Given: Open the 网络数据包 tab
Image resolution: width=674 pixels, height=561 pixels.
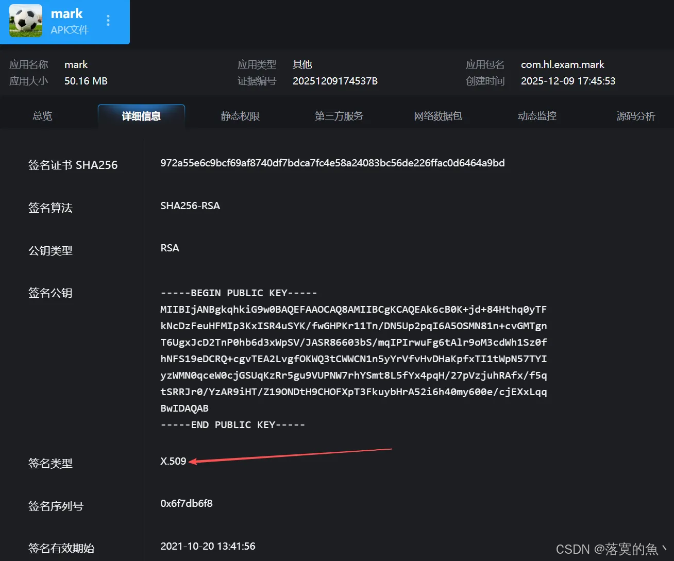Looking at the screenshot, I should [x=438, y=116].
